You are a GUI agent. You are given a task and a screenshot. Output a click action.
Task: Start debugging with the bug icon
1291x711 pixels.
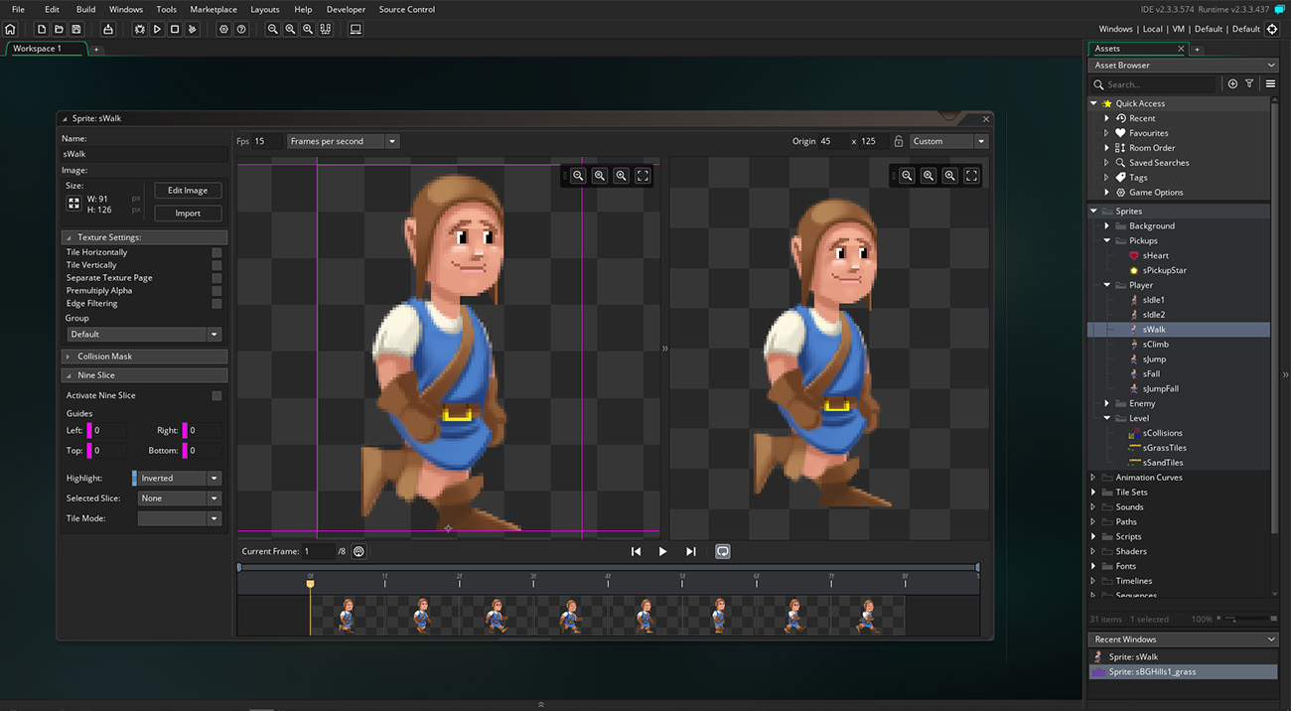point(139,30)
